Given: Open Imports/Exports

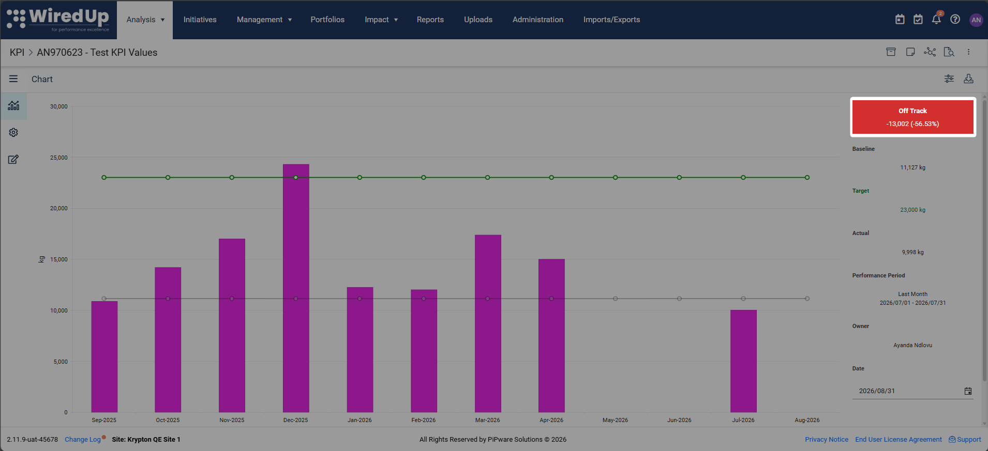Looking at the screenshot, I should point(611,20).
